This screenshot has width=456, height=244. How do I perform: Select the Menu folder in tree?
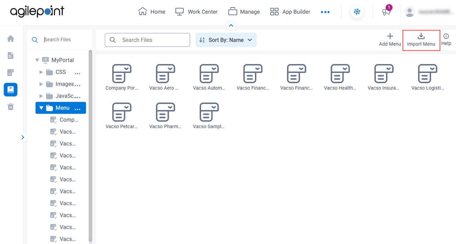coord(61,108)
